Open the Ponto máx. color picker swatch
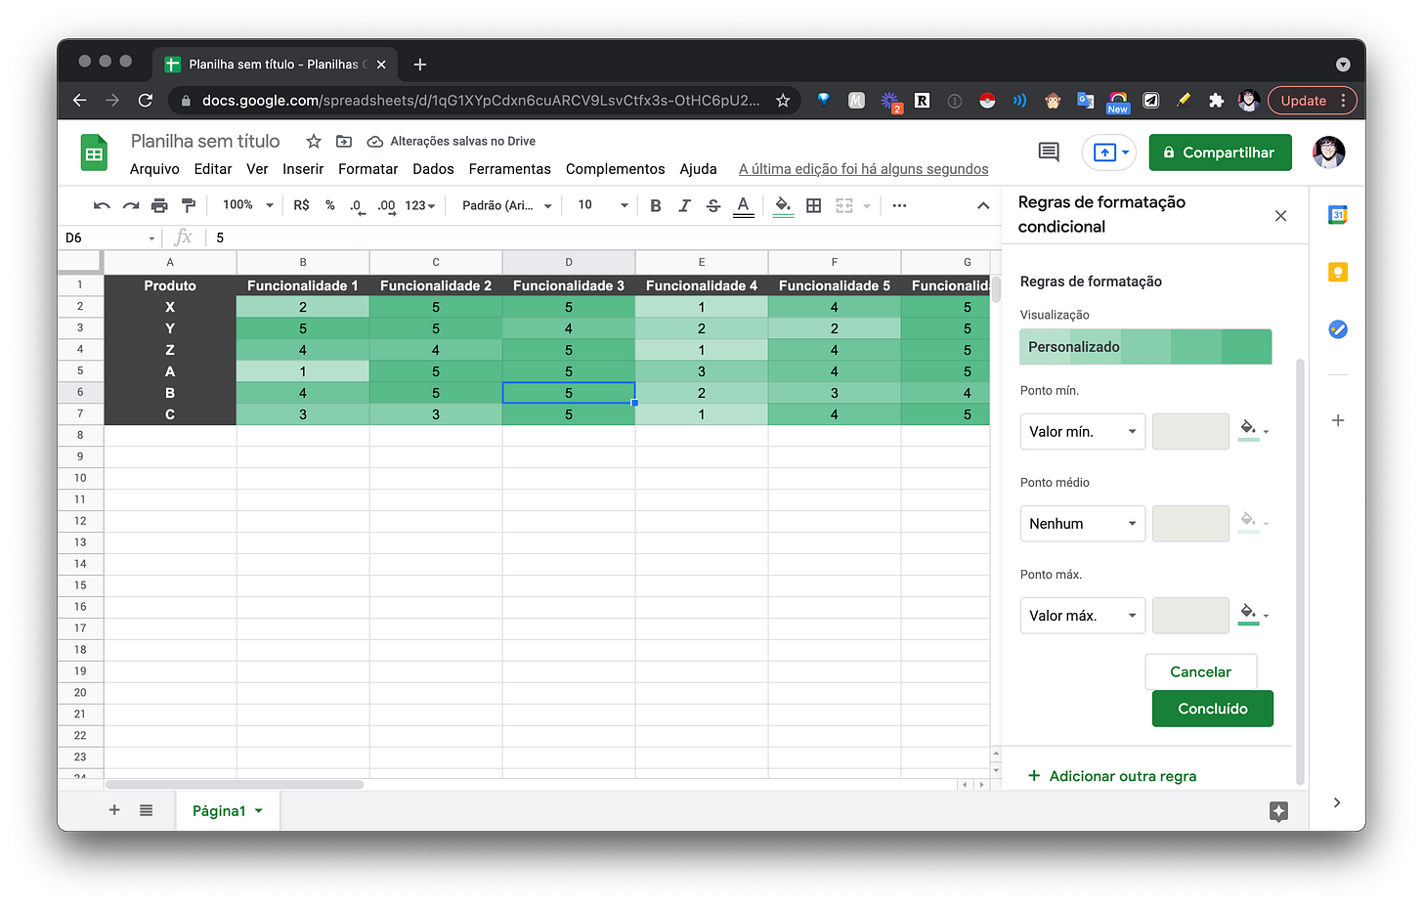 pos(1248,615)
